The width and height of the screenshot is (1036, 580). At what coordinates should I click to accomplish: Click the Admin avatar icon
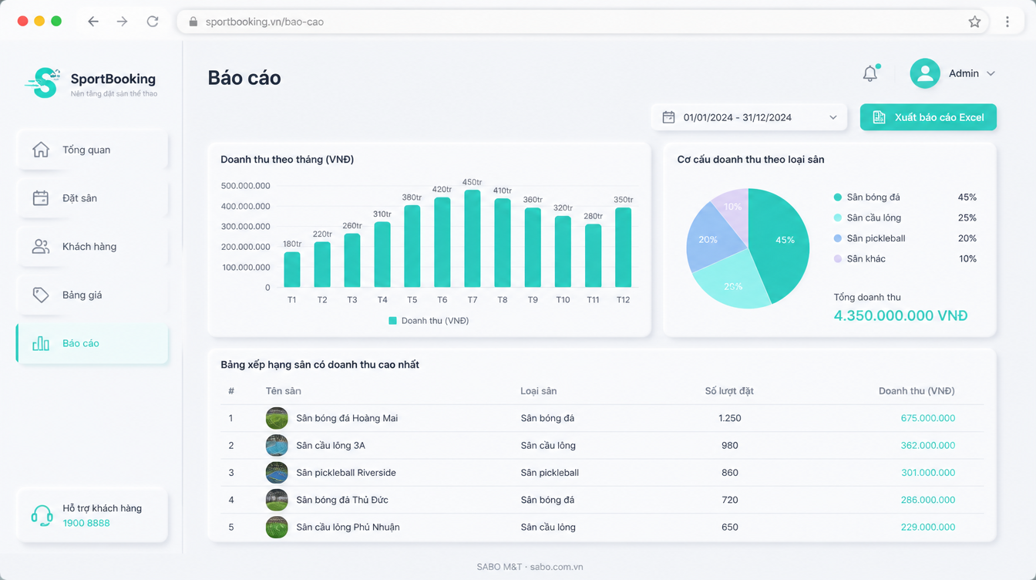click(x=925, y=73)
